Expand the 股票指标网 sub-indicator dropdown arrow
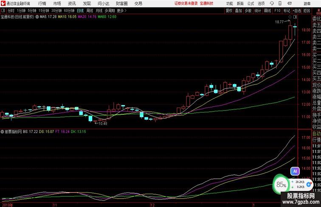321x207 pixels. tap(2, 132)
